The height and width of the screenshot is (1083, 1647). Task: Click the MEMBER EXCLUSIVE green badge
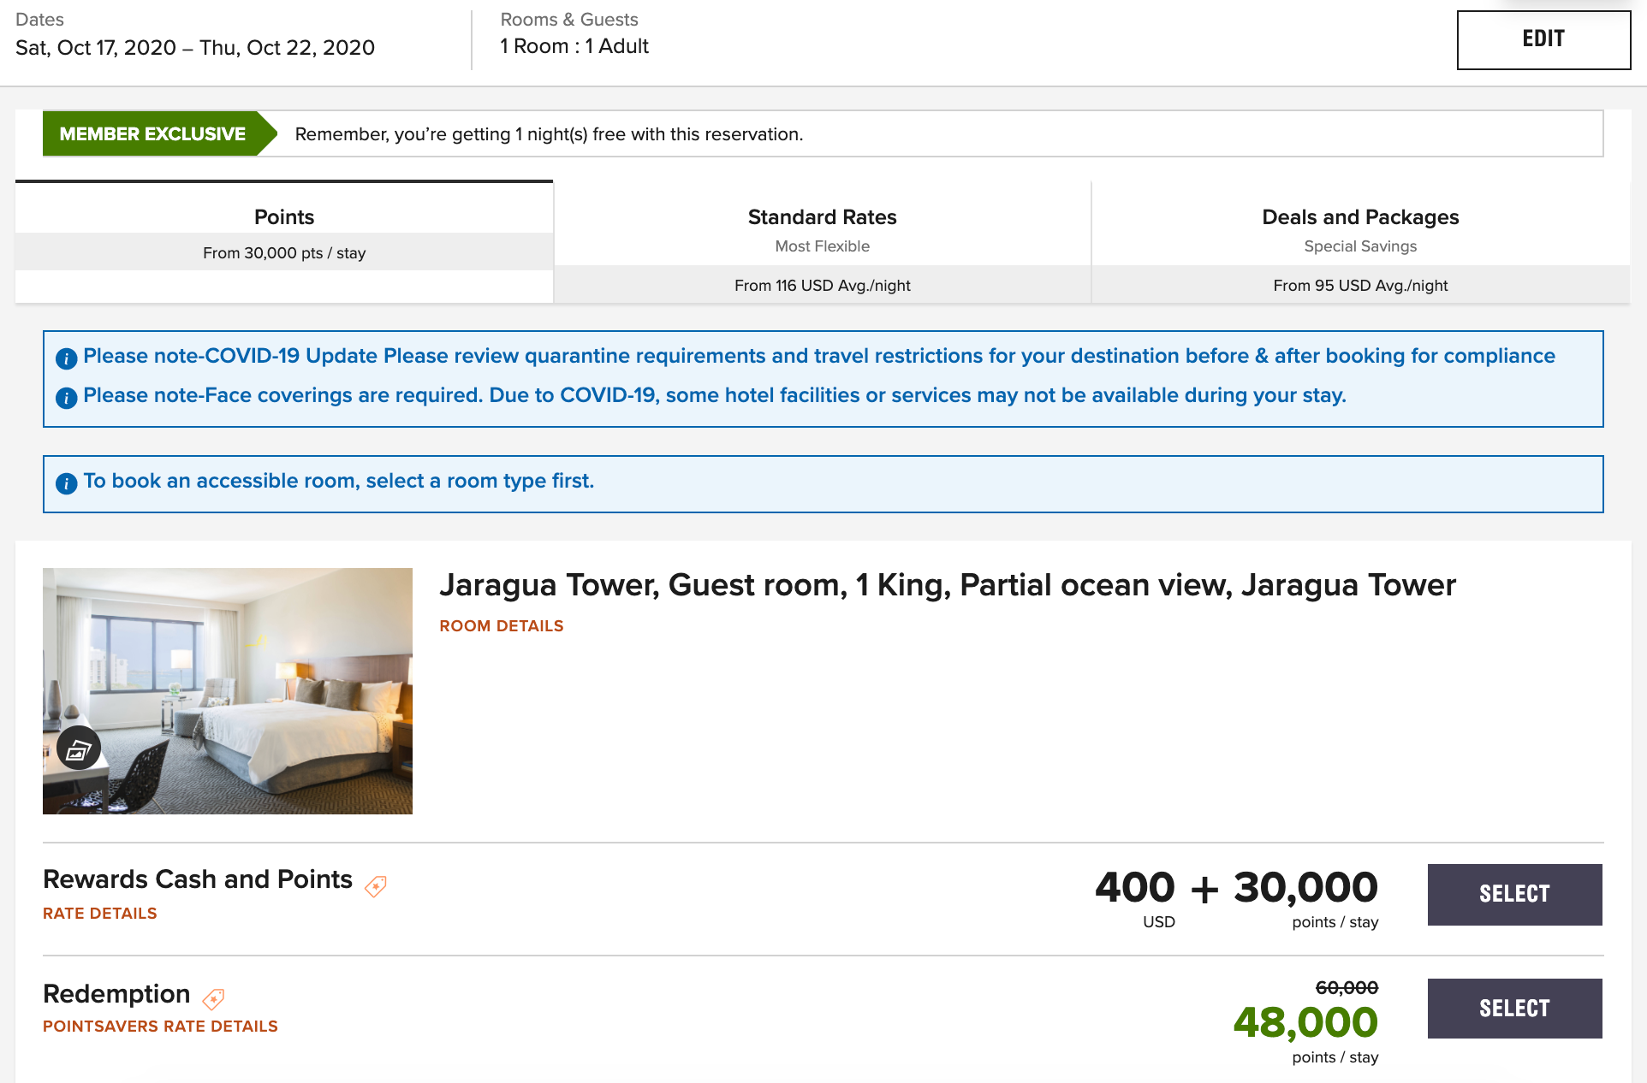click(152, 134)
